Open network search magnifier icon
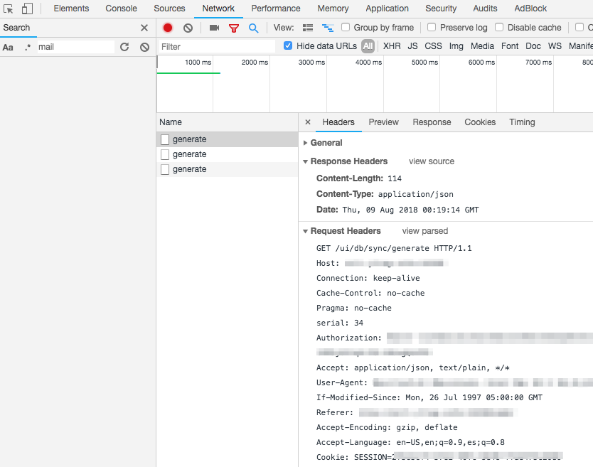 253,28
